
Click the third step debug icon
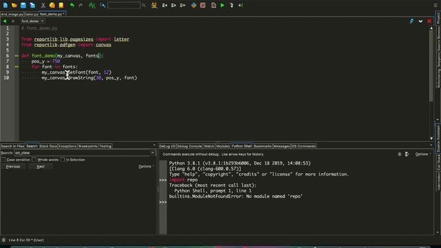coord(183,5)
